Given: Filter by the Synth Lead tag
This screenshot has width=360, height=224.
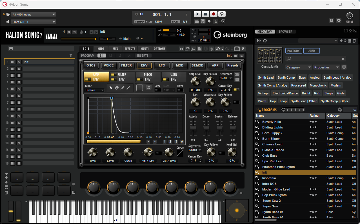Looking at the screenshot, I should [266, 77].
